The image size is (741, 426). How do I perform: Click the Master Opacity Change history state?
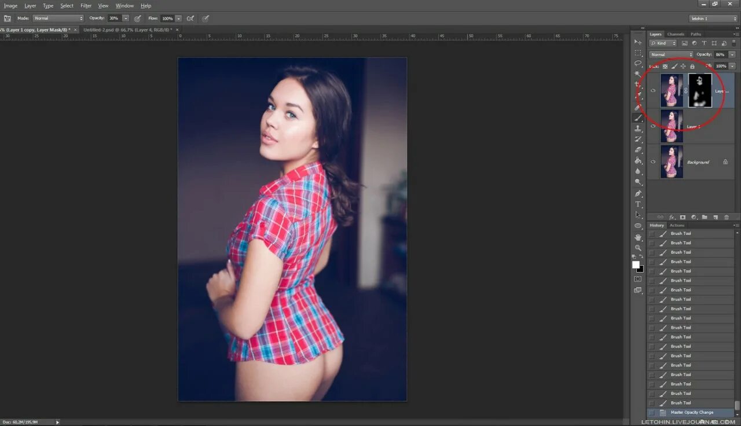pyautogui.click(x=693, y=412)
